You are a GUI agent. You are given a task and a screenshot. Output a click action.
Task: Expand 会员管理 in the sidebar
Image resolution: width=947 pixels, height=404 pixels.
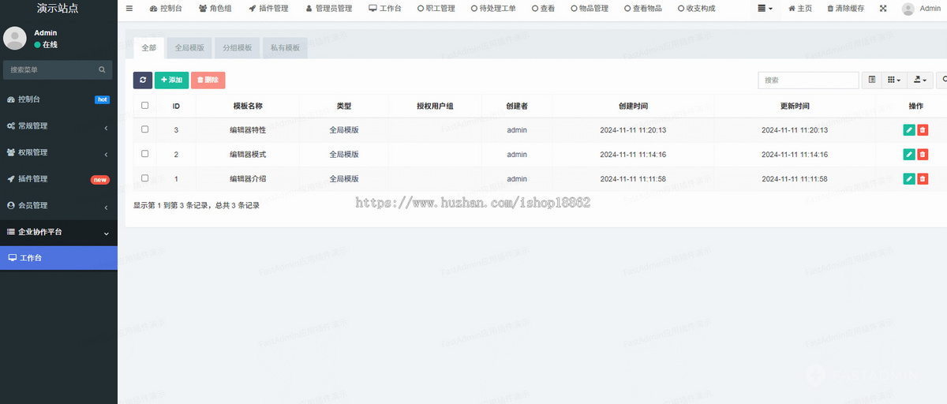tap(58, 205)
